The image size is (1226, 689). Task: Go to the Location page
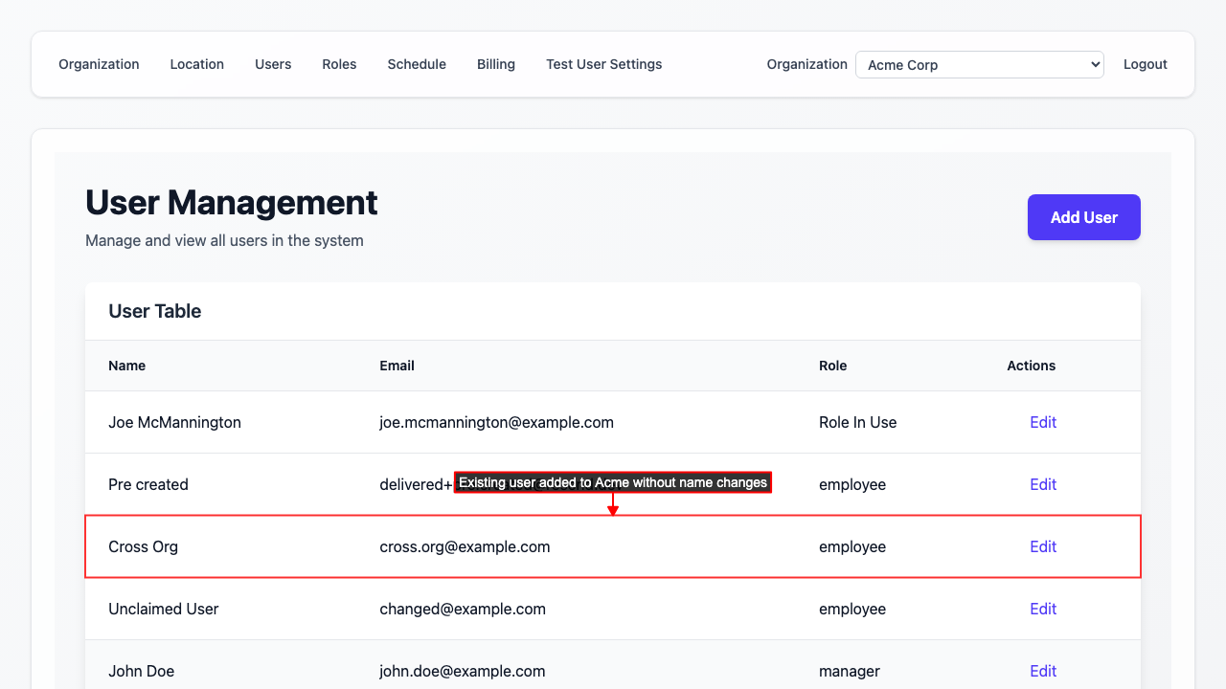pyautogui.click(x=196, y=64)
